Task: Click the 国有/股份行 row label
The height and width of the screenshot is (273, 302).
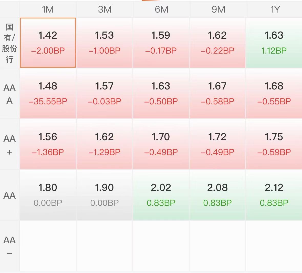Action: (x=9, y=43)
